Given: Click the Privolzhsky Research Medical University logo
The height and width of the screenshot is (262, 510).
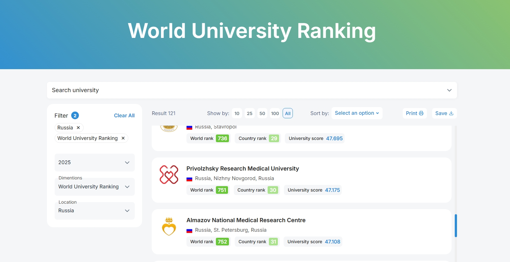Looking at the screenshot, I should (169, 175).
